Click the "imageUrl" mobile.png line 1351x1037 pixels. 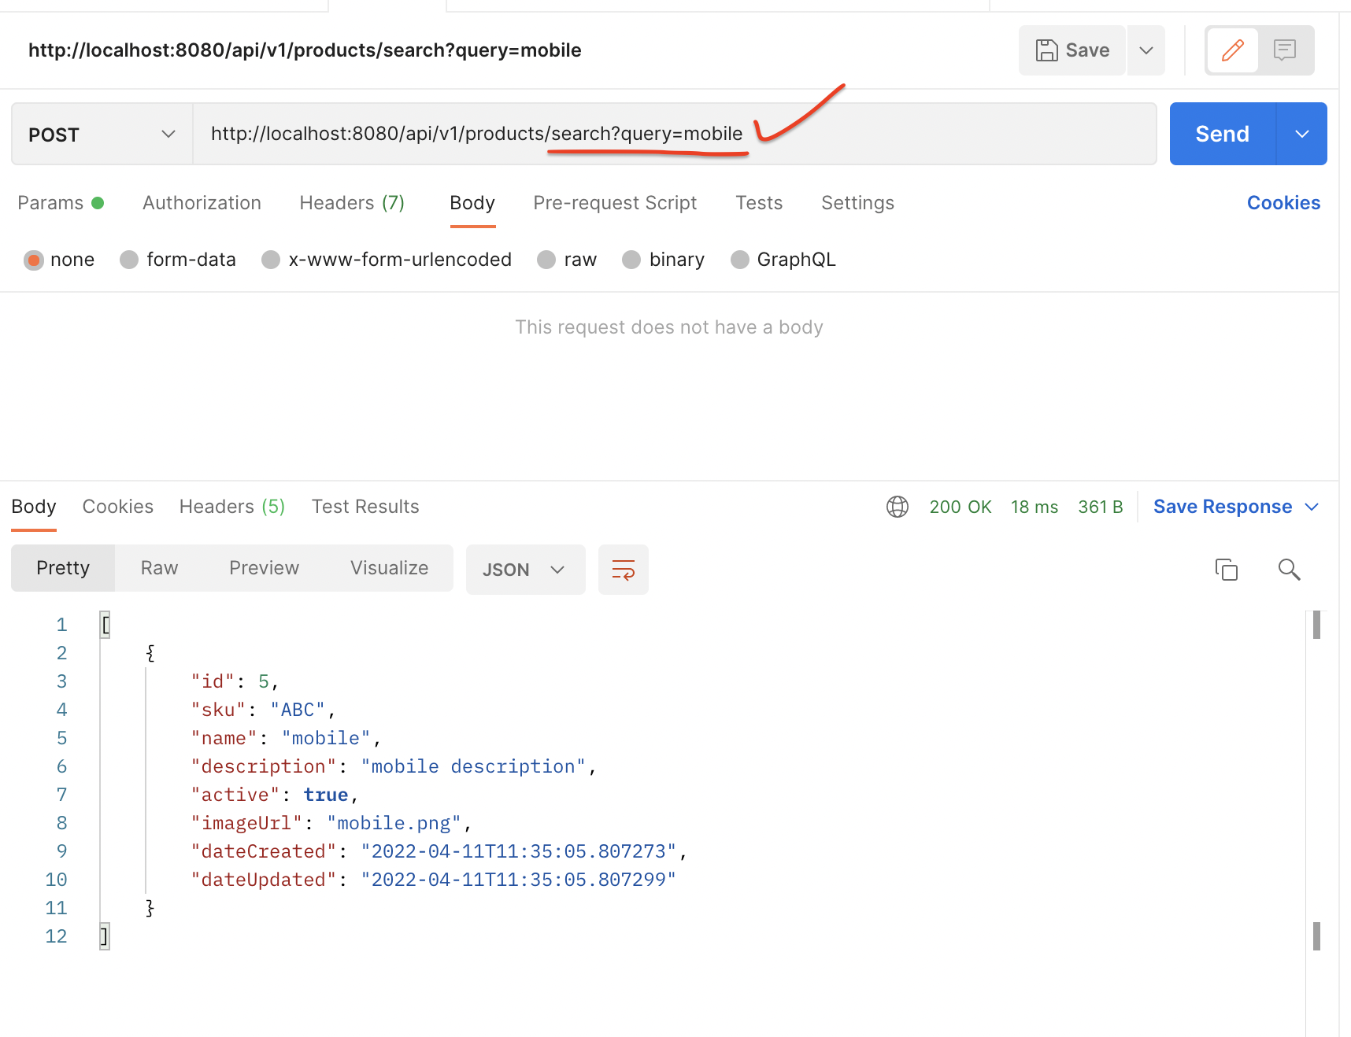[331, 823]
